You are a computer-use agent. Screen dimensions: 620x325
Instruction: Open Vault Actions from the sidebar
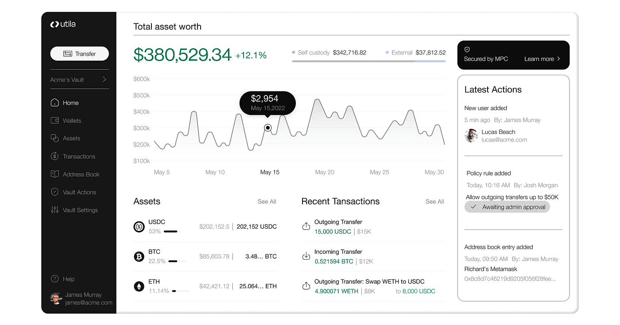54,192
